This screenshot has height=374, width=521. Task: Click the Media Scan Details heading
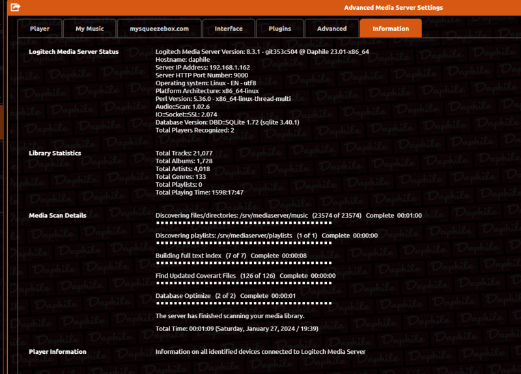pyautogui.click(x=57, y=215)
